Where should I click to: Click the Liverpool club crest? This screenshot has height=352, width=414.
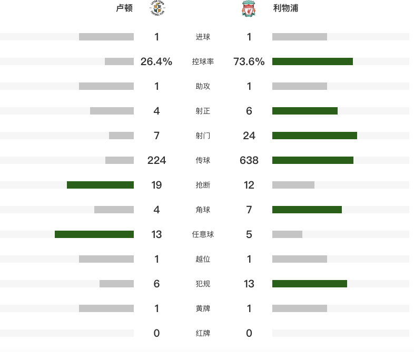(x=249, y=8)
